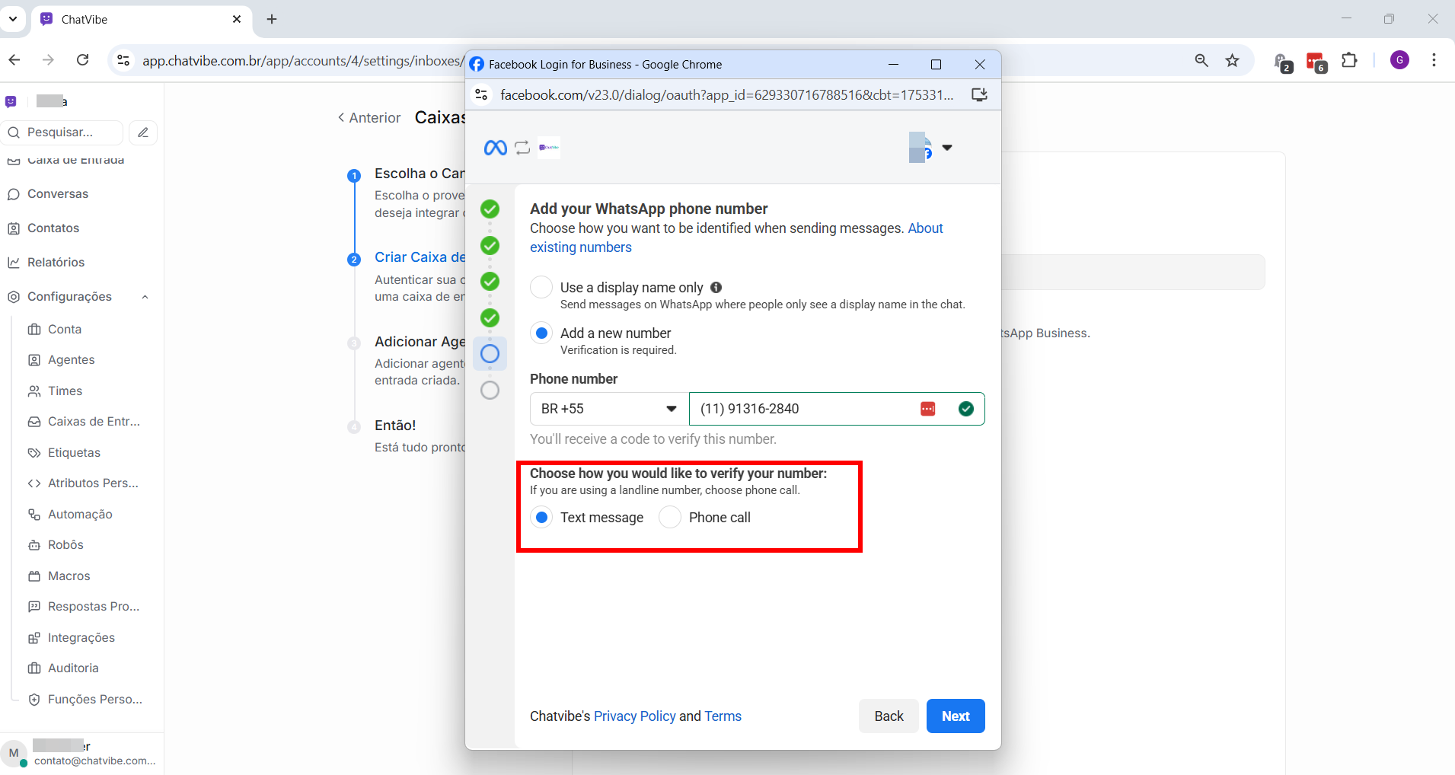
Task: Open the BR +55 country code dropdown
Action: pyautogui.click(x=609, y=409)
